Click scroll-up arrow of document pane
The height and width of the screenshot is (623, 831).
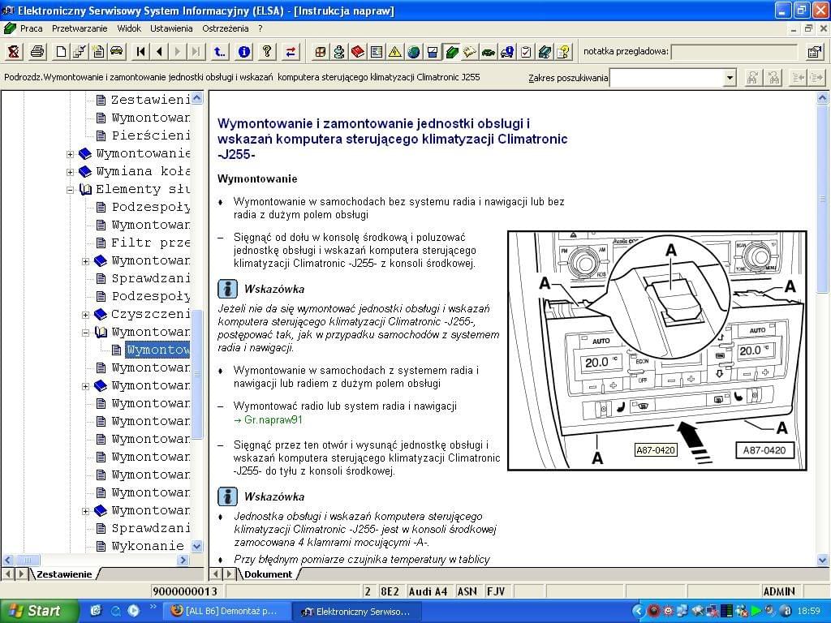(823, 98)
